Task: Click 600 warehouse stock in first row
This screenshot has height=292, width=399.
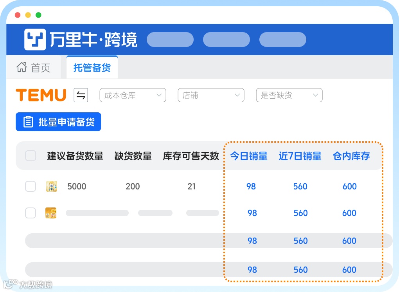Action: pyautogui.click(x=350, y=186)
